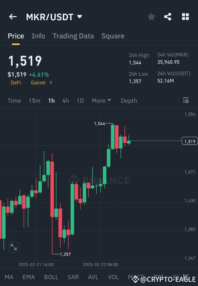The image size is (198, 286).
Task: Toggle the VOL indicator
Action: tap(113, 277)
